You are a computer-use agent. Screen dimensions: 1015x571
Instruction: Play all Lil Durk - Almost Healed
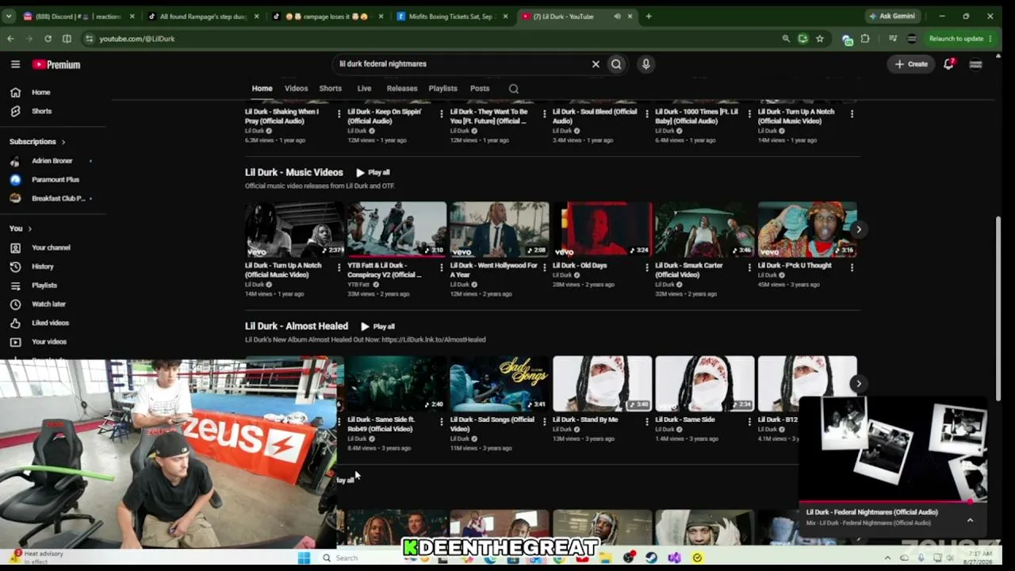(377, 326)
